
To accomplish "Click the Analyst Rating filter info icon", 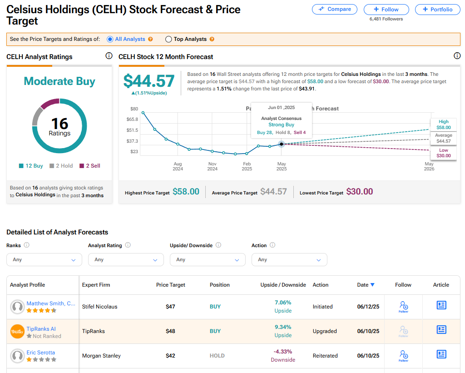I will point(128,245).
